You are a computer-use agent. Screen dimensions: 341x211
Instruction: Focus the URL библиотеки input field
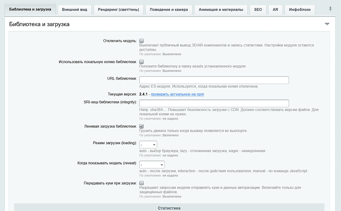[214, 80]
